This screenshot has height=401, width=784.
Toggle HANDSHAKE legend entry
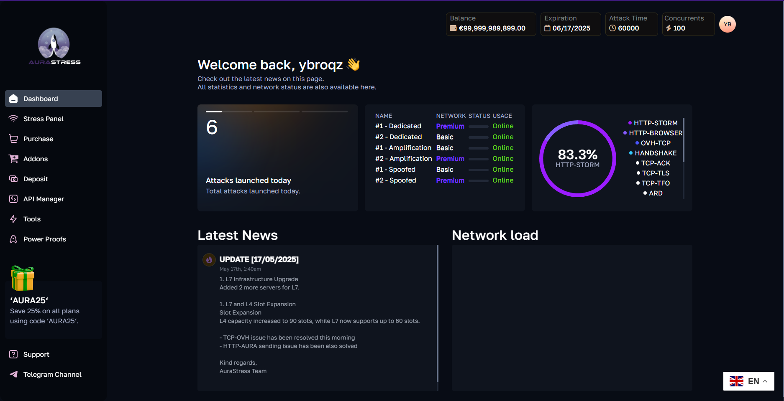point(653,153)
